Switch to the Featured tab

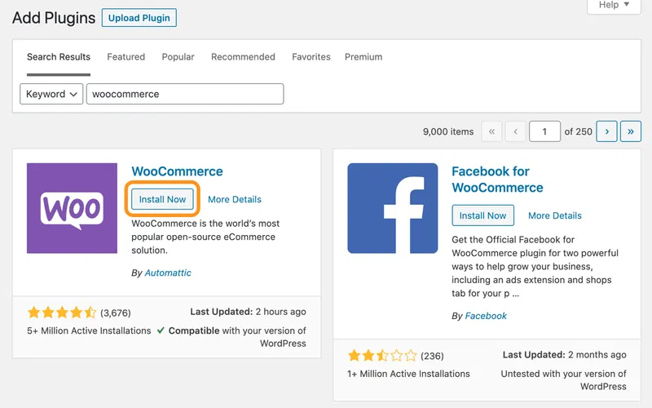[126, 57]
